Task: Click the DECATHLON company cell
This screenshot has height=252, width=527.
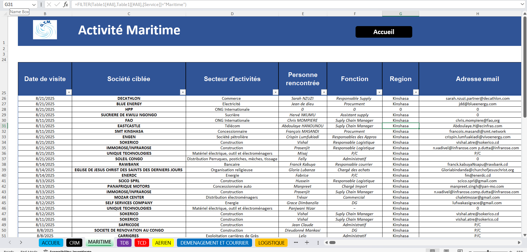Action: pos(129,98)
